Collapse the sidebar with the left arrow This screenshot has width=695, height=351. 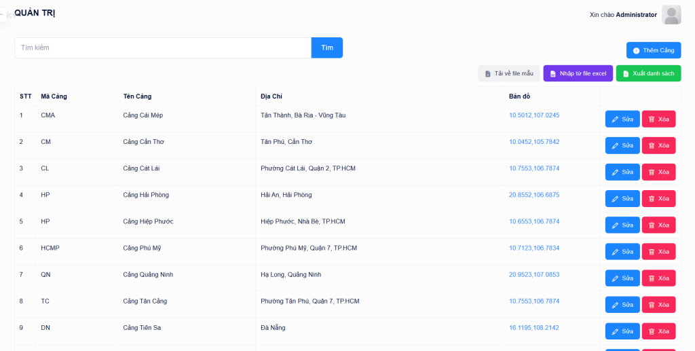point(2,14)
